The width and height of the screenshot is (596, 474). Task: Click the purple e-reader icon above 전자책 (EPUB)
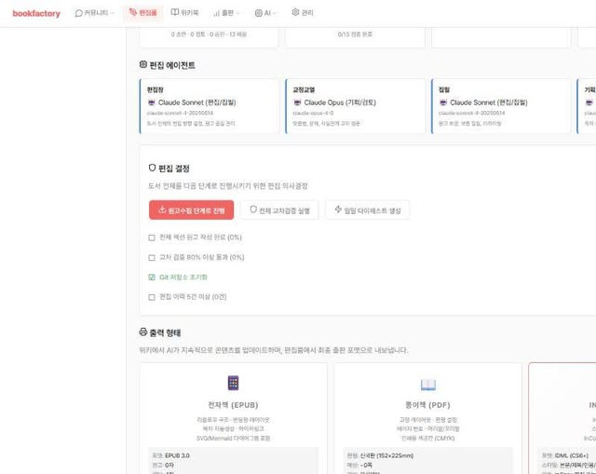(233, 383)
